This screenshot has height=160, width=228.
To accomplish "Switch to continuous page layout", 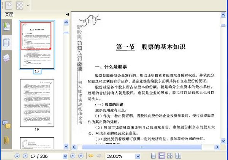I will click(x=161, y=156).
